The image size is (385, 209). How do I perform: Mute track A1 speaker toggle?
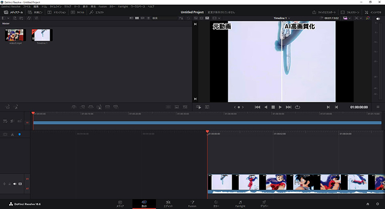[15, 184]
